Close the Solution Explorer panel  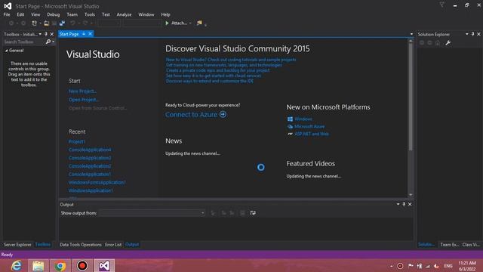pyautogui.click(x=478, y=34)
